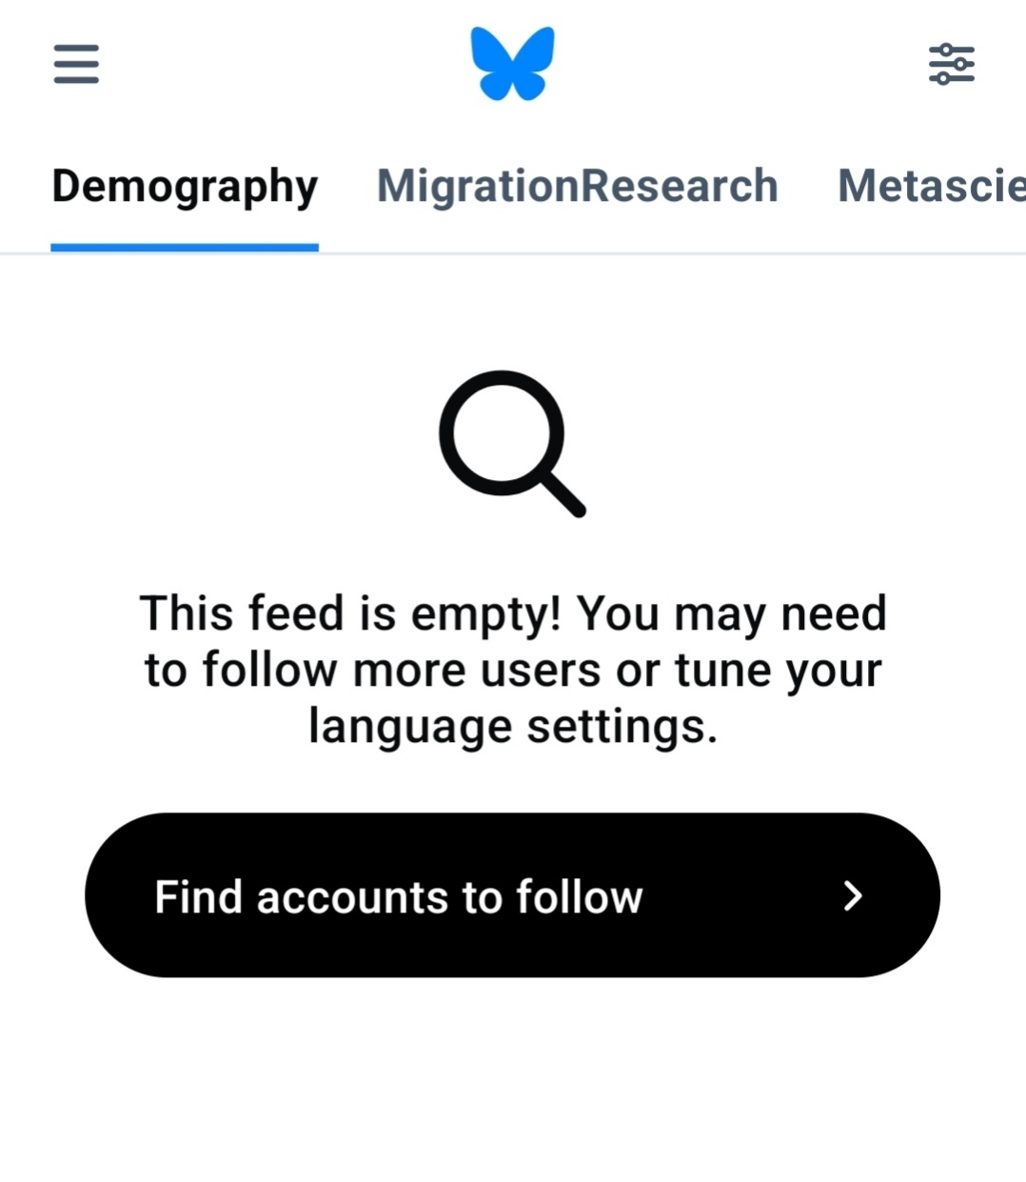Select the MigrationResearch feed tab

point(577,187)
